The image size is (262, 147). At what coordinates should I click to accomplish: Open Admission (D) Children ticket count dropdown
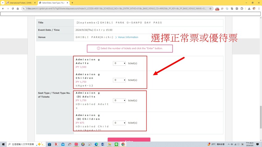click(x=119, y=123)
